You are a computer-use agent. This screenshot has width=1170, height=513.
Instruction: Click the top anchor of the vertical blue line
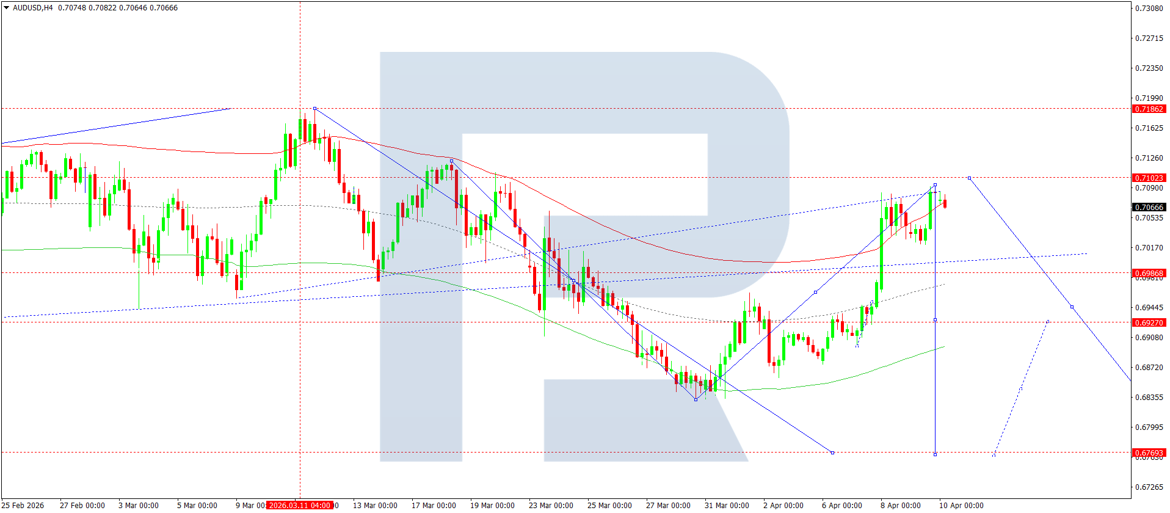[935, 184]
